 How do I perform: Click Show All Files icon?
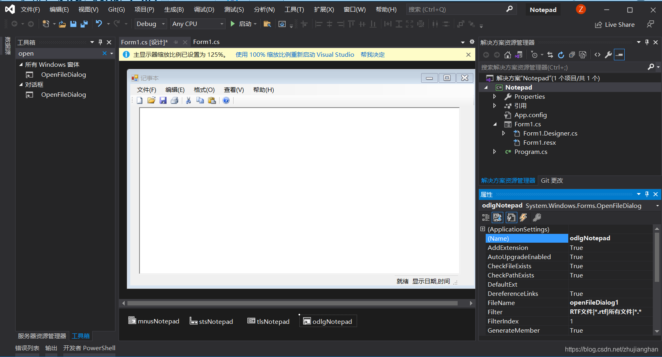583,55
